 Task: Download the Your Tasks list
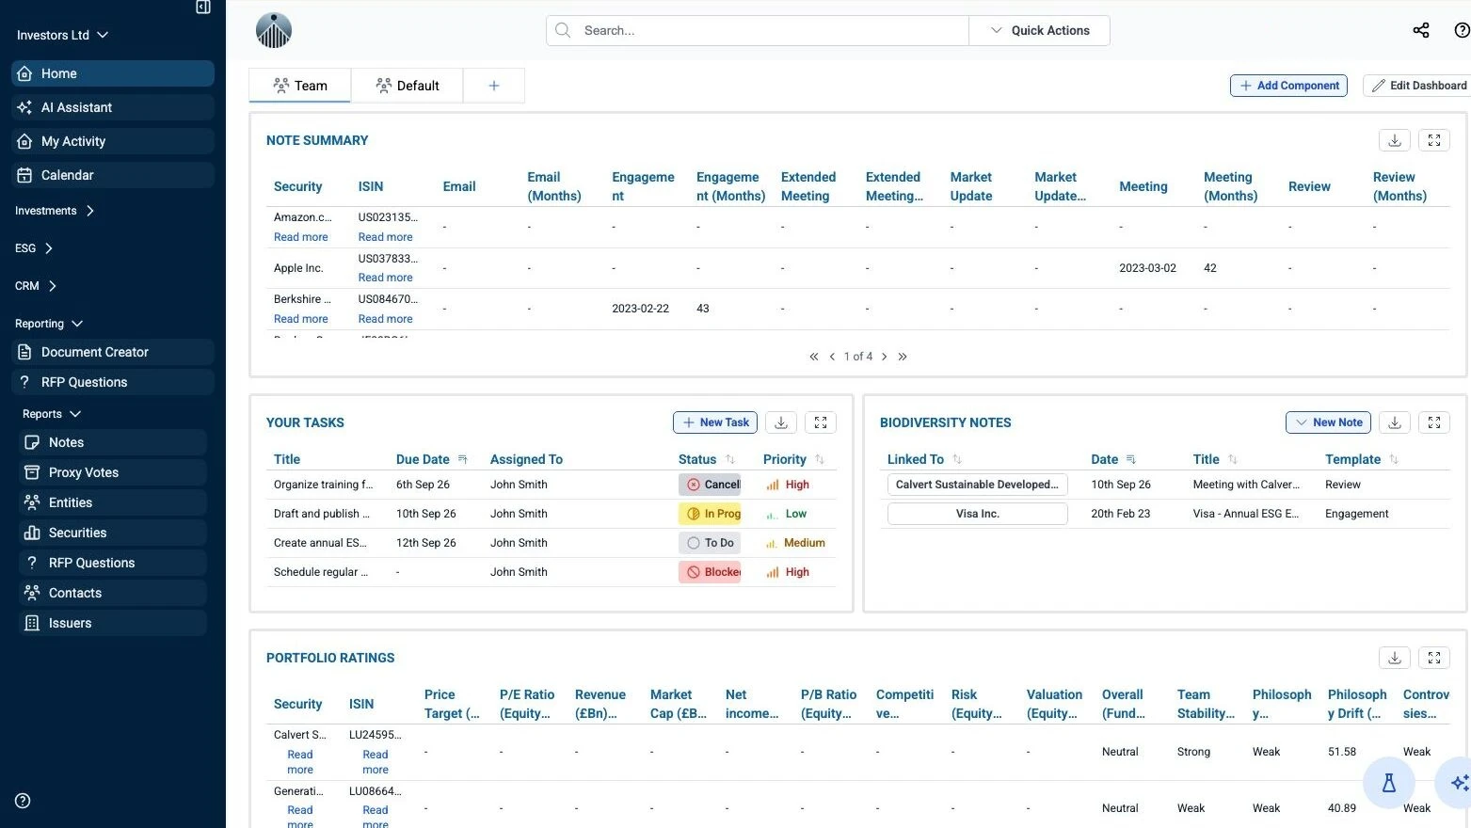coord(781,422)
